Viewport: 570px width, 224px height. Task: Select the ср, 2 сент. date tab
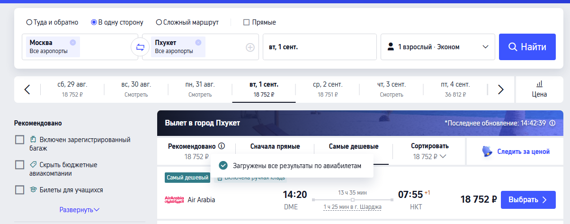(x=327, y=89)
